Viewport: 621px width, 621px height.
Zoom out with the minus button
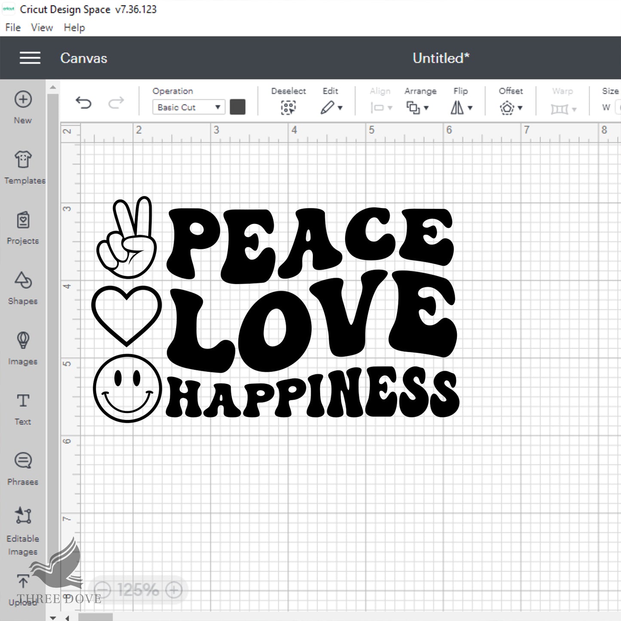102,590
